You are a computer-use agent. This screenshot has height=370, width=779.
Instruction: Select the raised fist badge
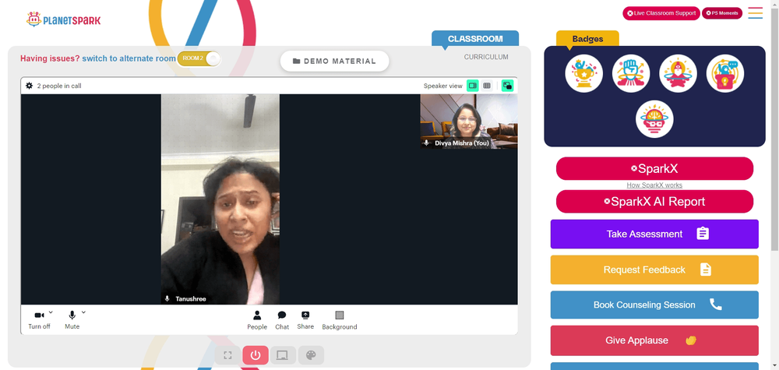[x=631, y=73]
